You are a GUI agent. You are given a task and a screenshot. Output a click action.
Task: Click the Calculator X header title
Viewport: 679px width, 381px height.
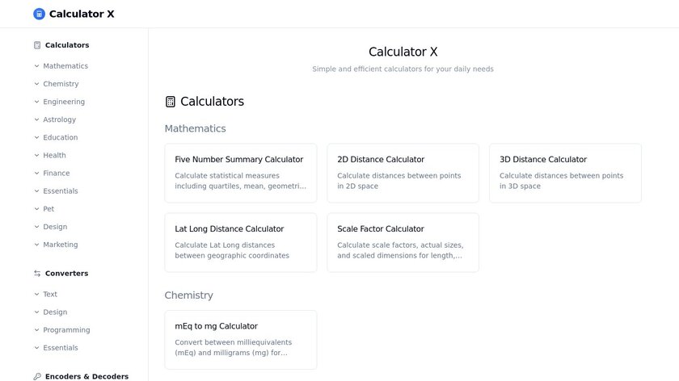click(x=82, y=14)
